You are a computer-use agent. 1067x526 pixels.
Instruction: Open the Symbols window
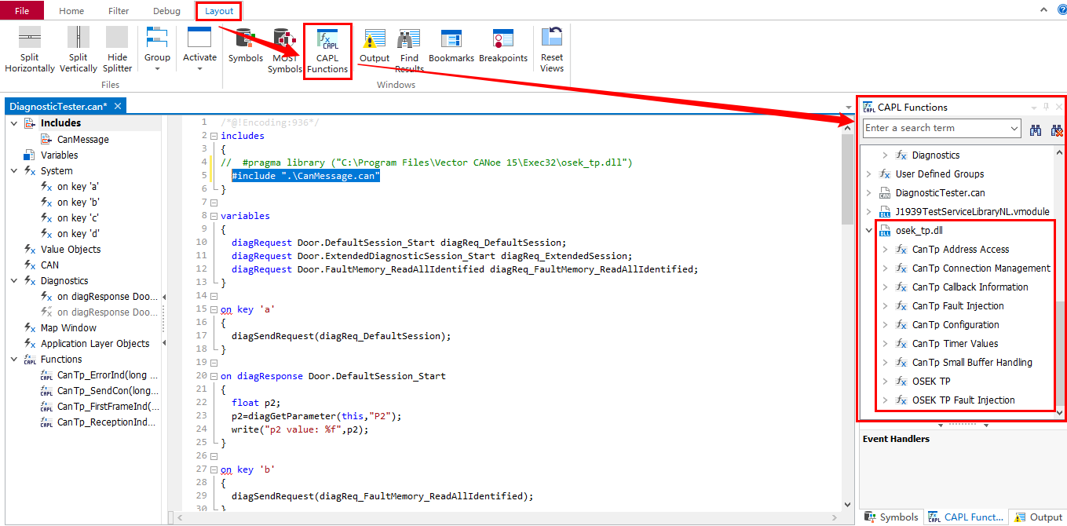(246, 46)
